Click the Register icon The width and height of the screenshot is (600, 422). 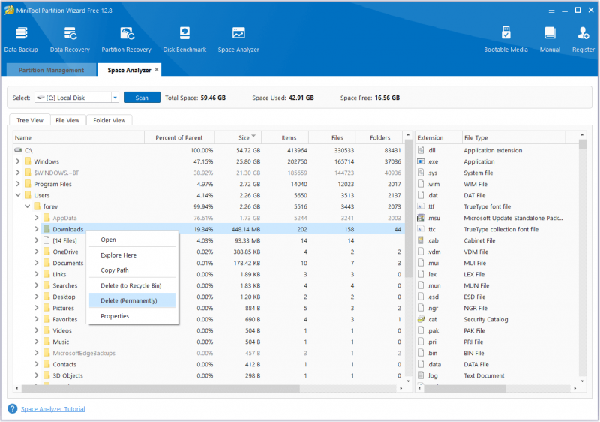coord(583,40)
